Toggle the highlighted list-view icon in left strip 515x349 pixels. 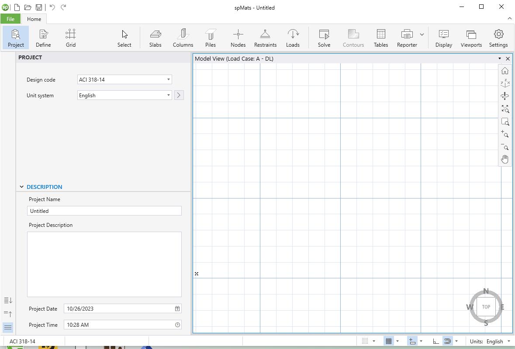coord(8,327)
